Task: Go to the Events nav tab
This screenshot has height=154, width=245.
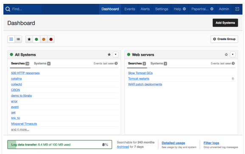Action: [130, 9]
